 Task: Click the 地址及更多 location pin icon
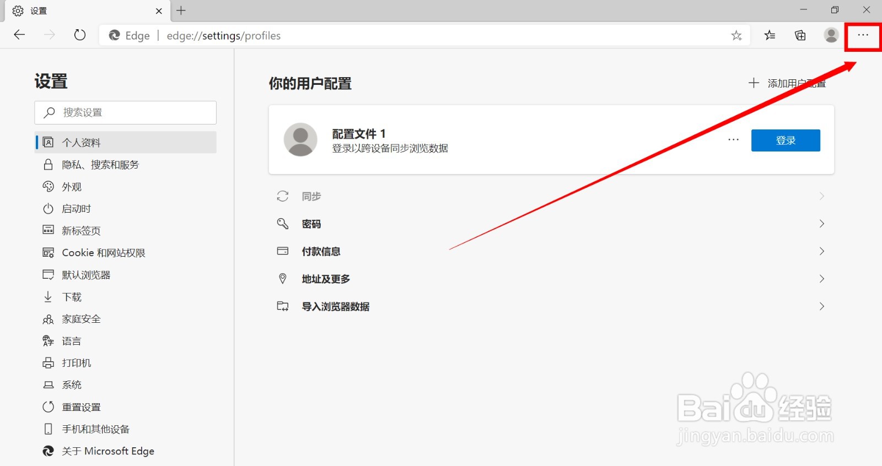[x=283, y=279]
